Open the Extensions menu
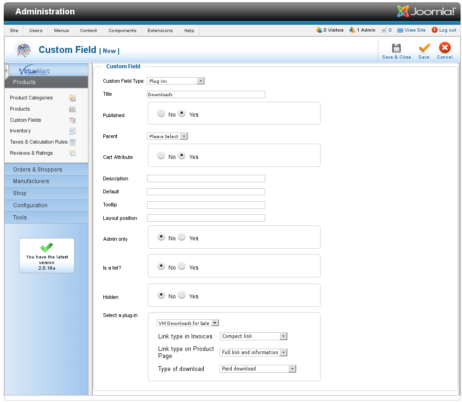The height and width of the screenshot is (403, 462). 160,31
